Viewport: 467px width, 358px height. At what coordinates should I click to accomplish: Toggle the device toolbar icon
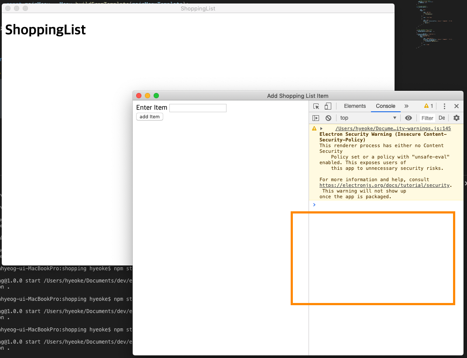(x=328, y=106)
